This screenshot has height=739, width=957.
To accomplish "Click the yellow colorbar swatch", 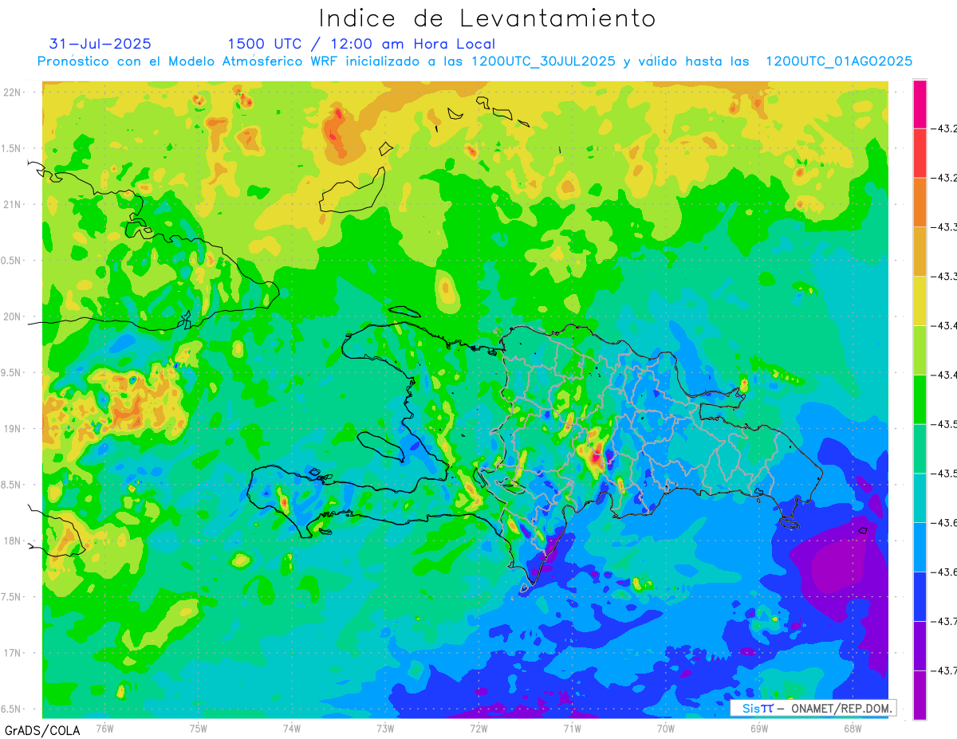I will pyautogui.click(x=920, y=301).
